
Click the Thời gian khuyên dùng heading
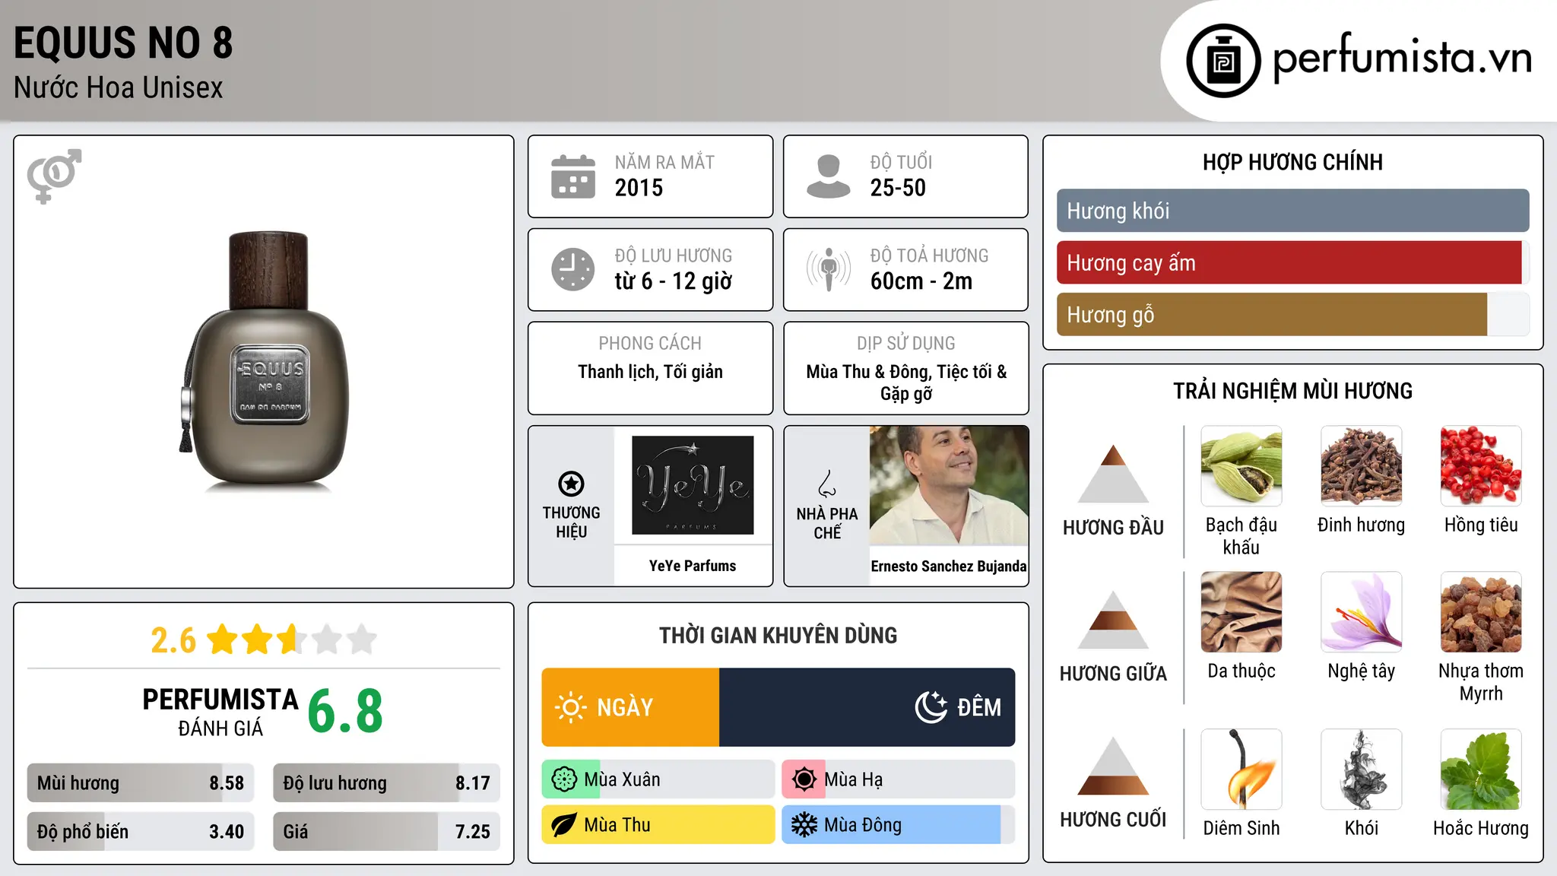(x=778, y=635)
